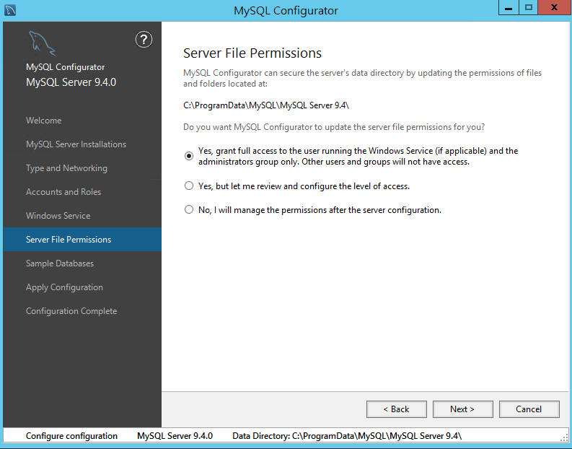The width and height of the screenshot is (572, 449).
Task: Open Sample Databases step
Action: tap(60, 263)
